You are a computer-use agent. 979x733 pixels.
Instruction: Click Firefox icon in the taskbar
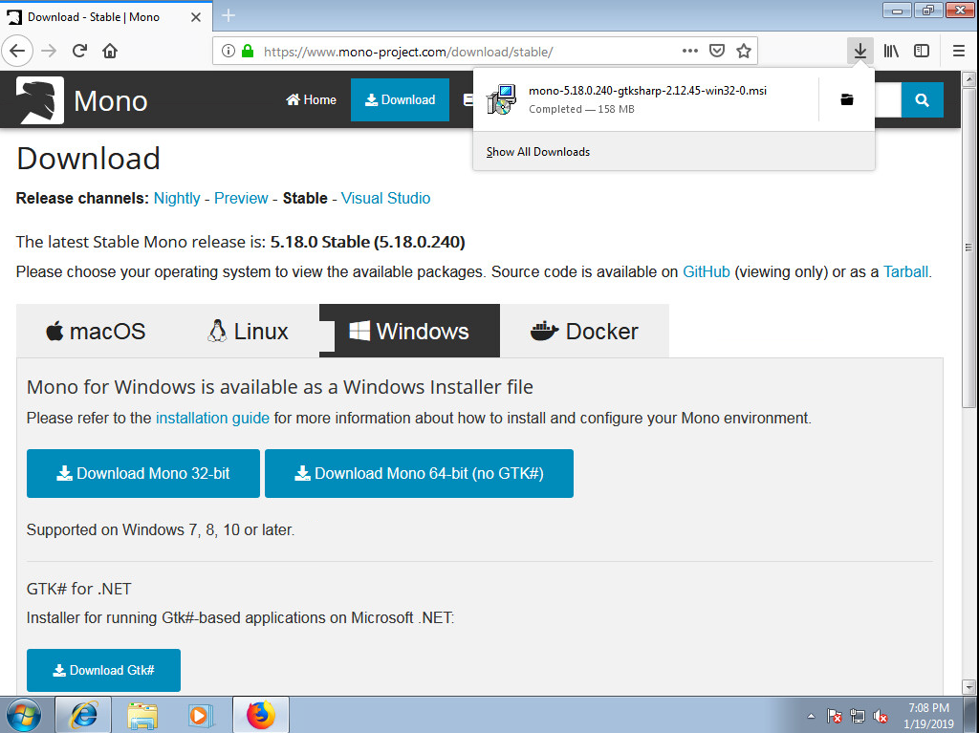coord(261,715)
